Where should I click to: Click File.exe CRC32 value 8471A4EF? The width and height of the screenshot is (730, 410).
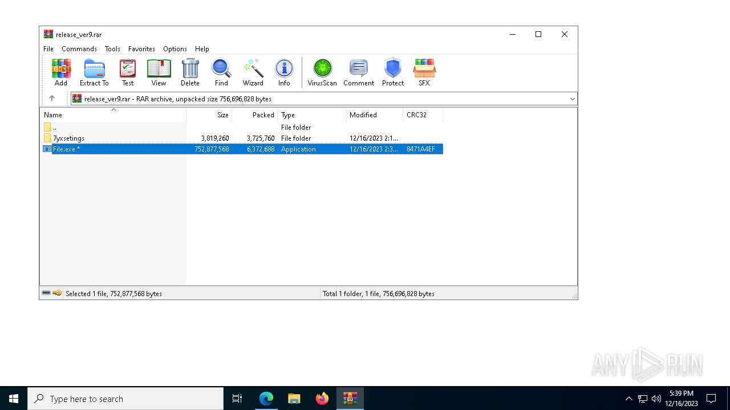pyautogui.click(x=421, y=149)
